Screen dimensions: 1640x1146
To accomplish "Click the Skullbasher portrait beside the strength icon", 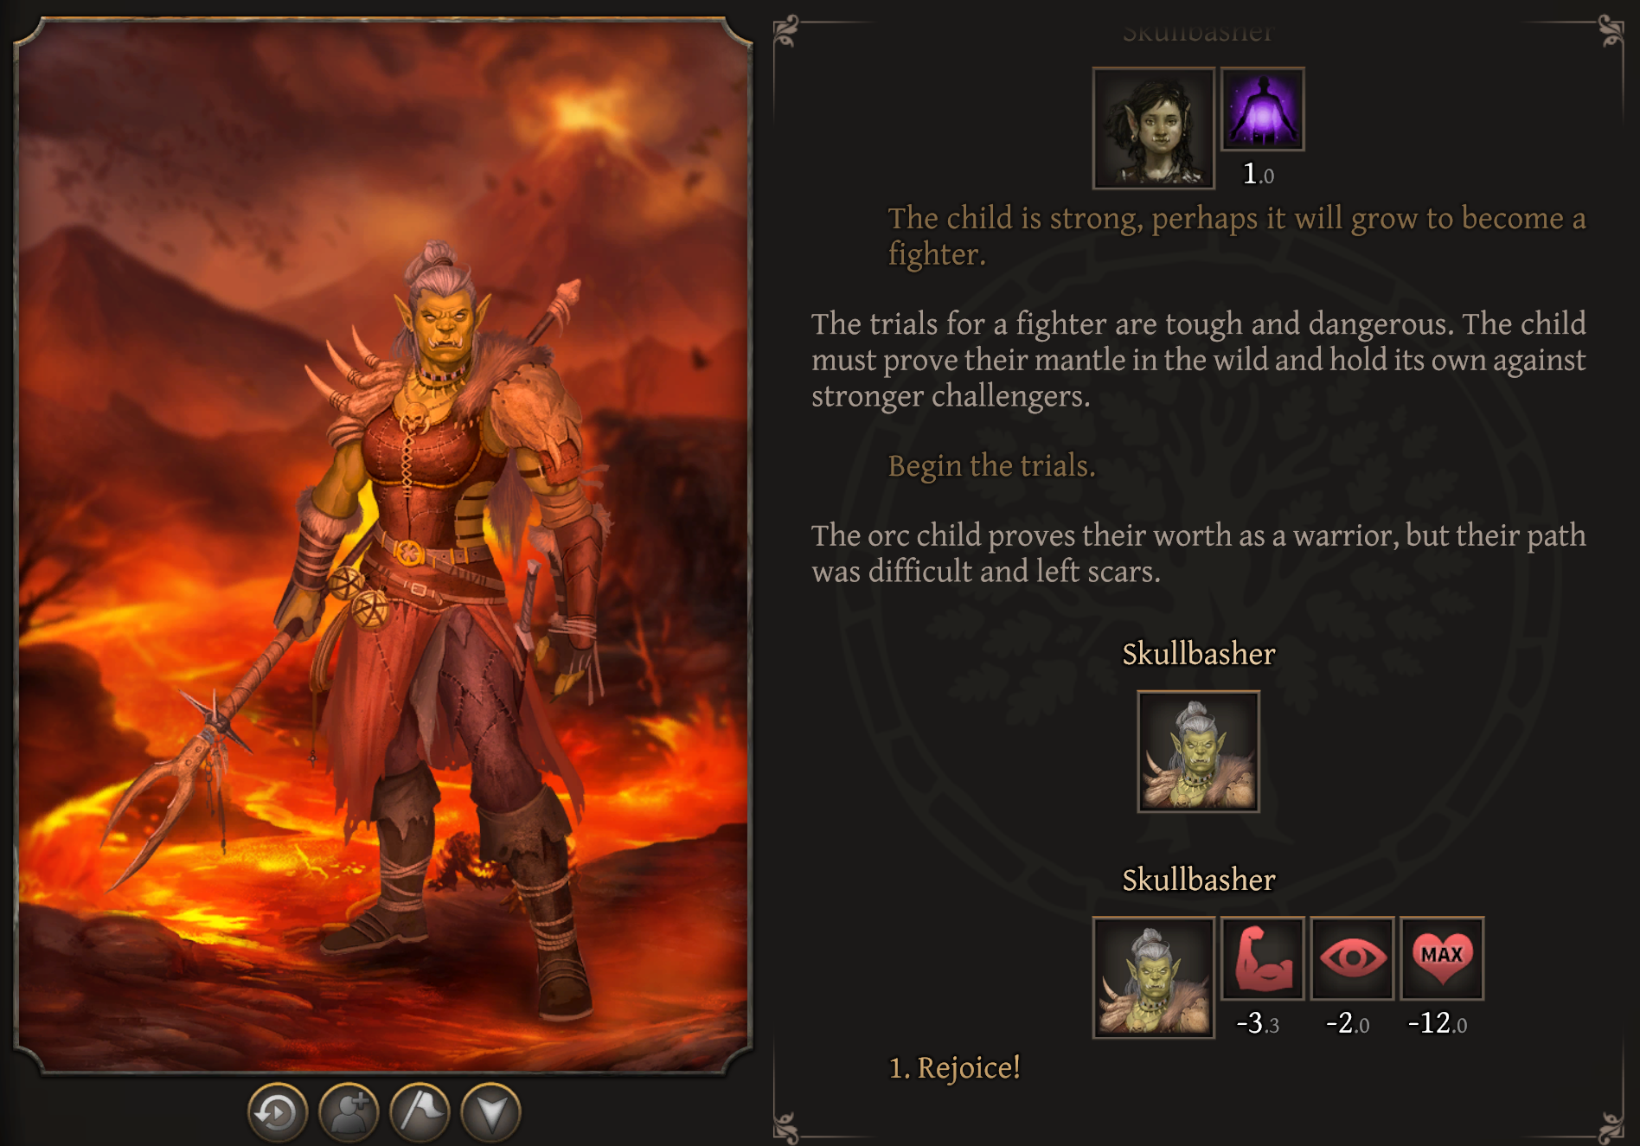I will coord(1154,977).
